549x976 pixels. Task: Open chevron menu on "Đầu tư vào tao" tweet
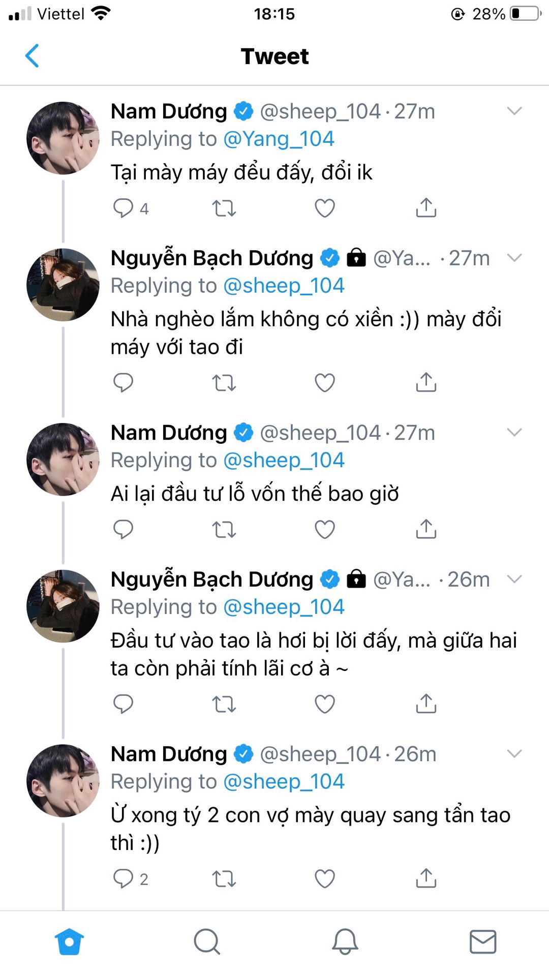(514, 579)
